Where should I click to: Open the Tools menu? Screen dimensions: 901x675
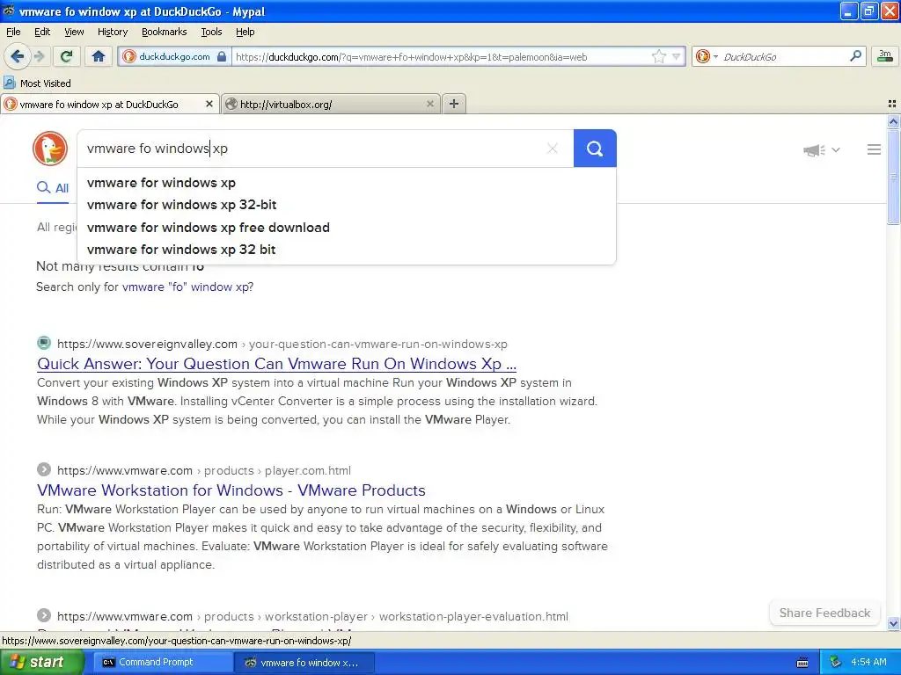point(211,32)
